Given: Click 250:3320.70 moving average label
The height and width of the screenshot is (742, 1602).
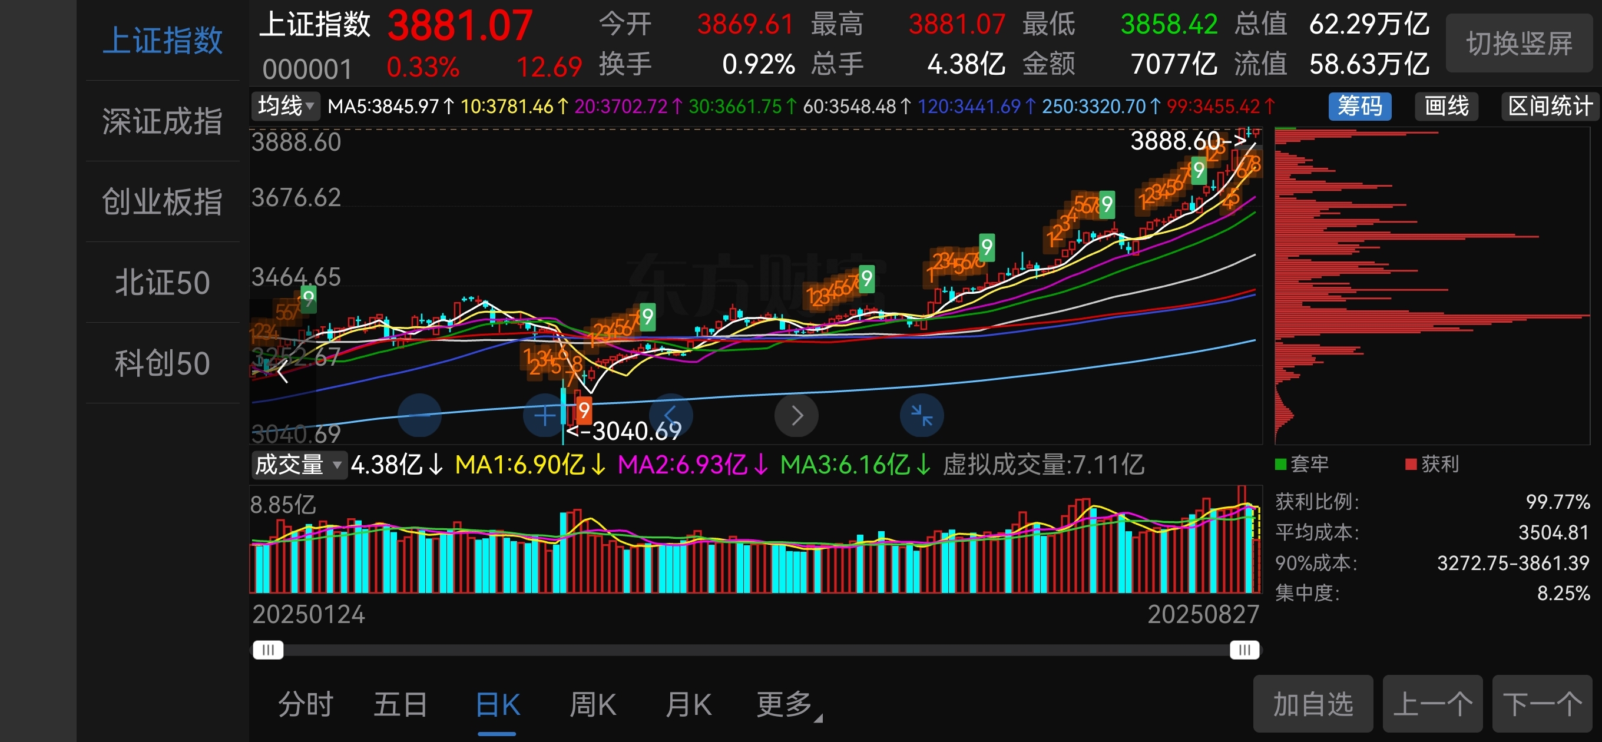Looking at the screenshot, I should coord(1101,107).
